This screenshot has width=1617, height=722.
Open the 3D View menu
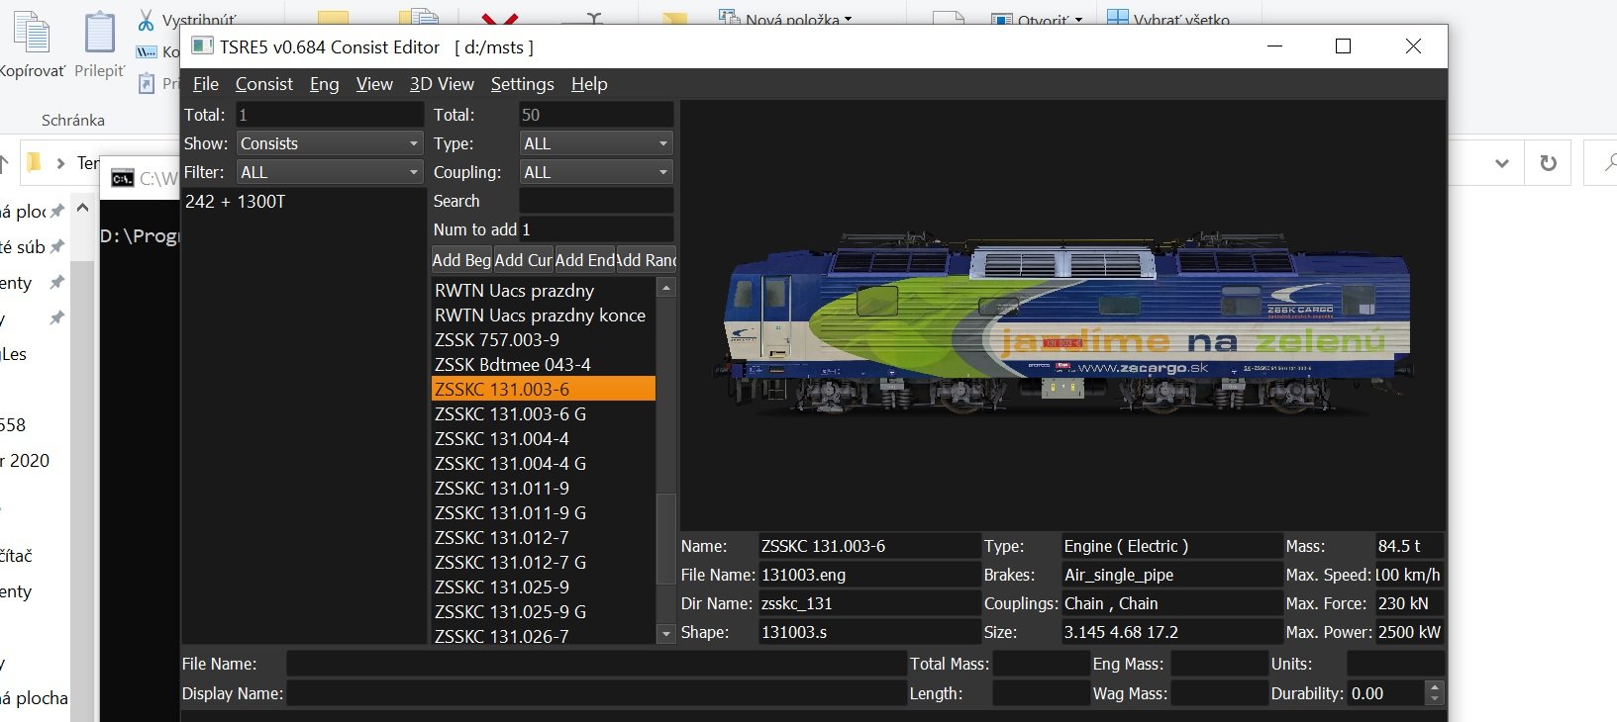pos(442,84)
